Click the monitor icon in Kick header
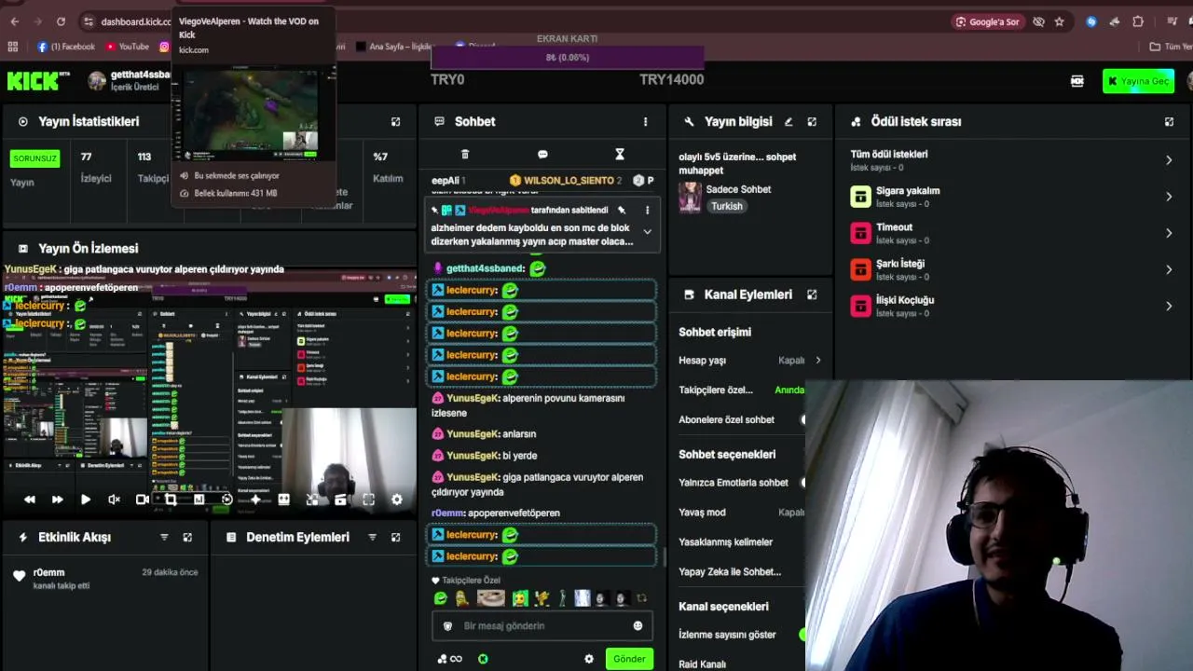 point(1077,81)
